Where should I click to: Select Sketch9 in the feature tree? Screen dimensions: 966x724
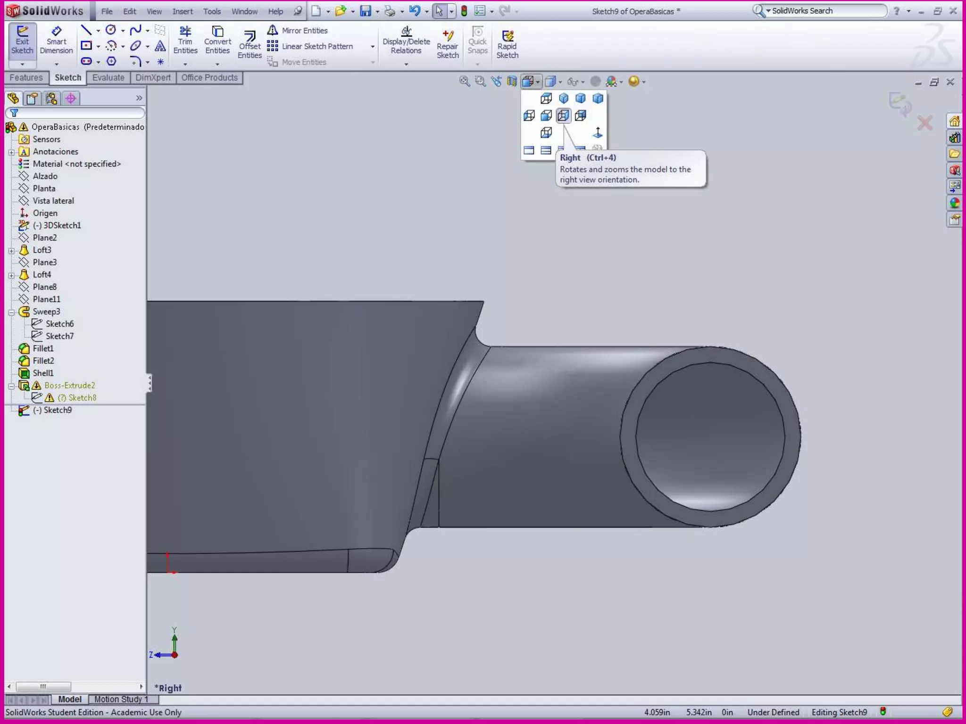58,410
